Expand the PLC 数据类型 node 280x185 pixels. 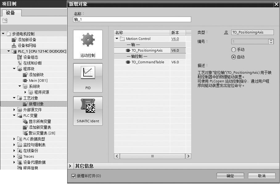pos(14,139)
